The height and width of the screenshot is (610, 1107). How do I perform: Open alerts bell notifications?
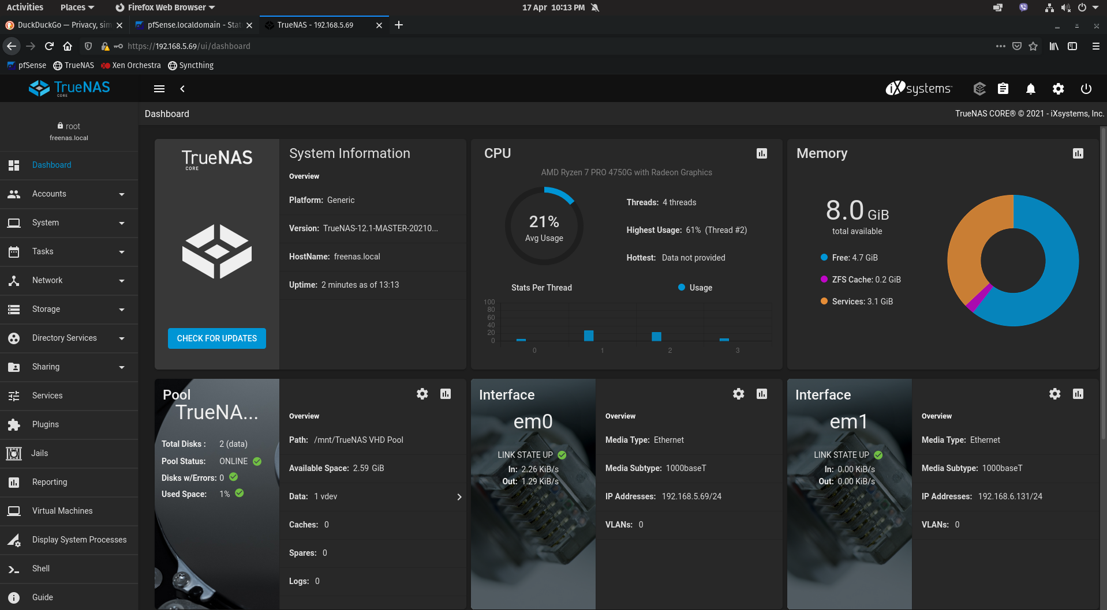pos(1031,89)
